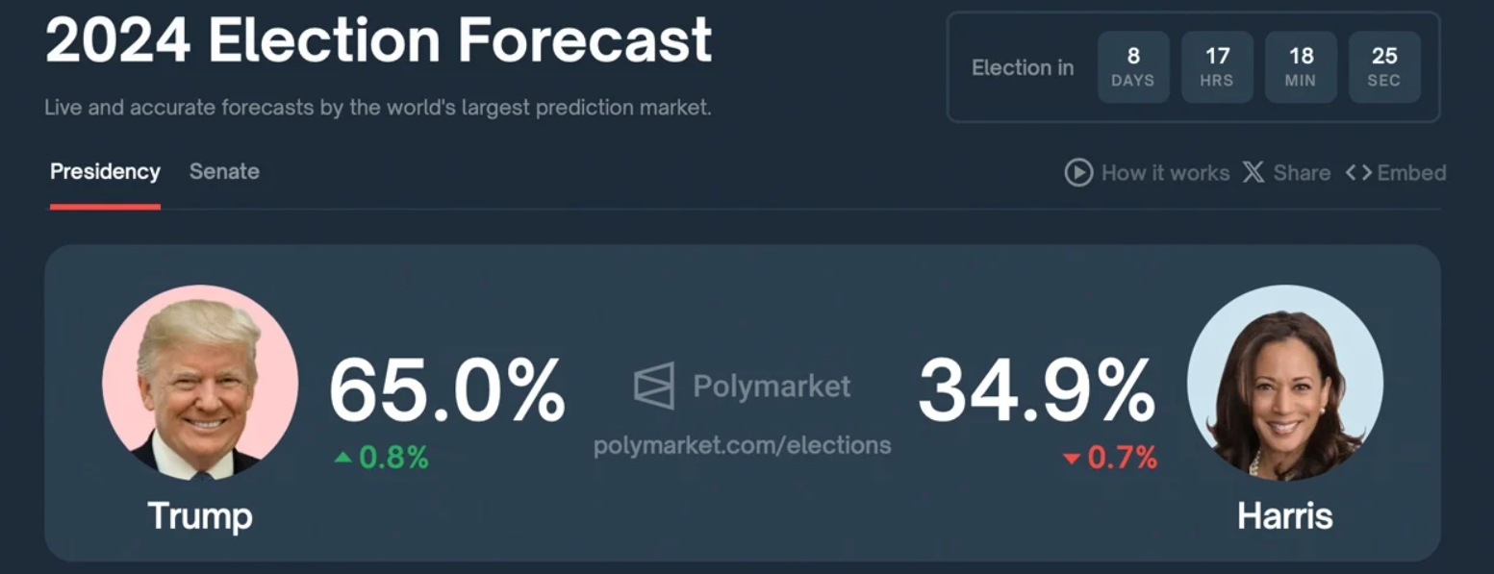Click Harris's 34.9% forecast value
This screenshot has height=574, width=1494.
[x=1036, y=390]
